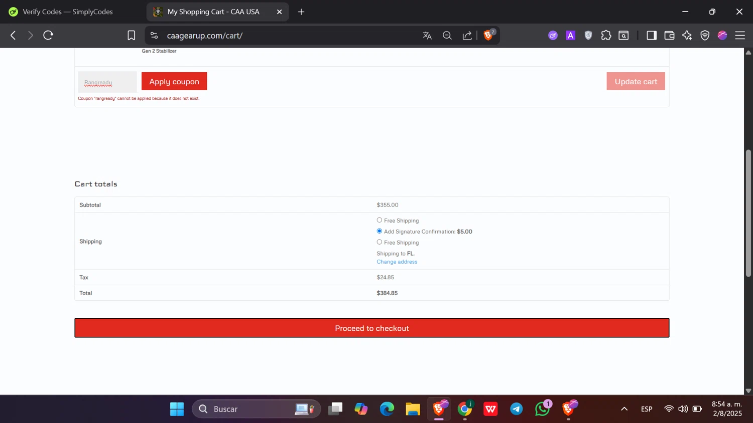The height and width of the screenshot is (423, 753).
Task: Click the tab search toolbar icon
Action: point(623,36)
